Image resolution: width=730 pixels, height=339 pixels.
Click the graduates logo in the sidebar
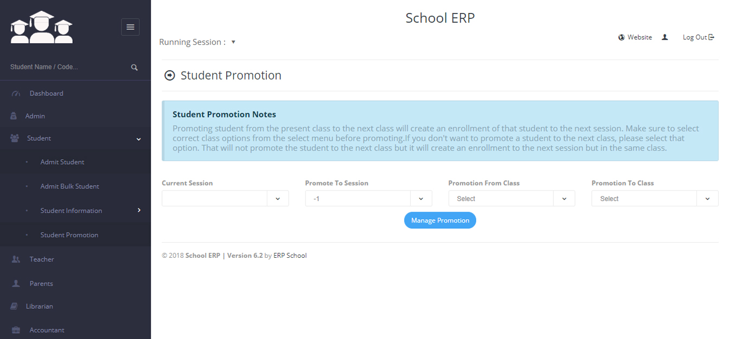tap(41, 27)
